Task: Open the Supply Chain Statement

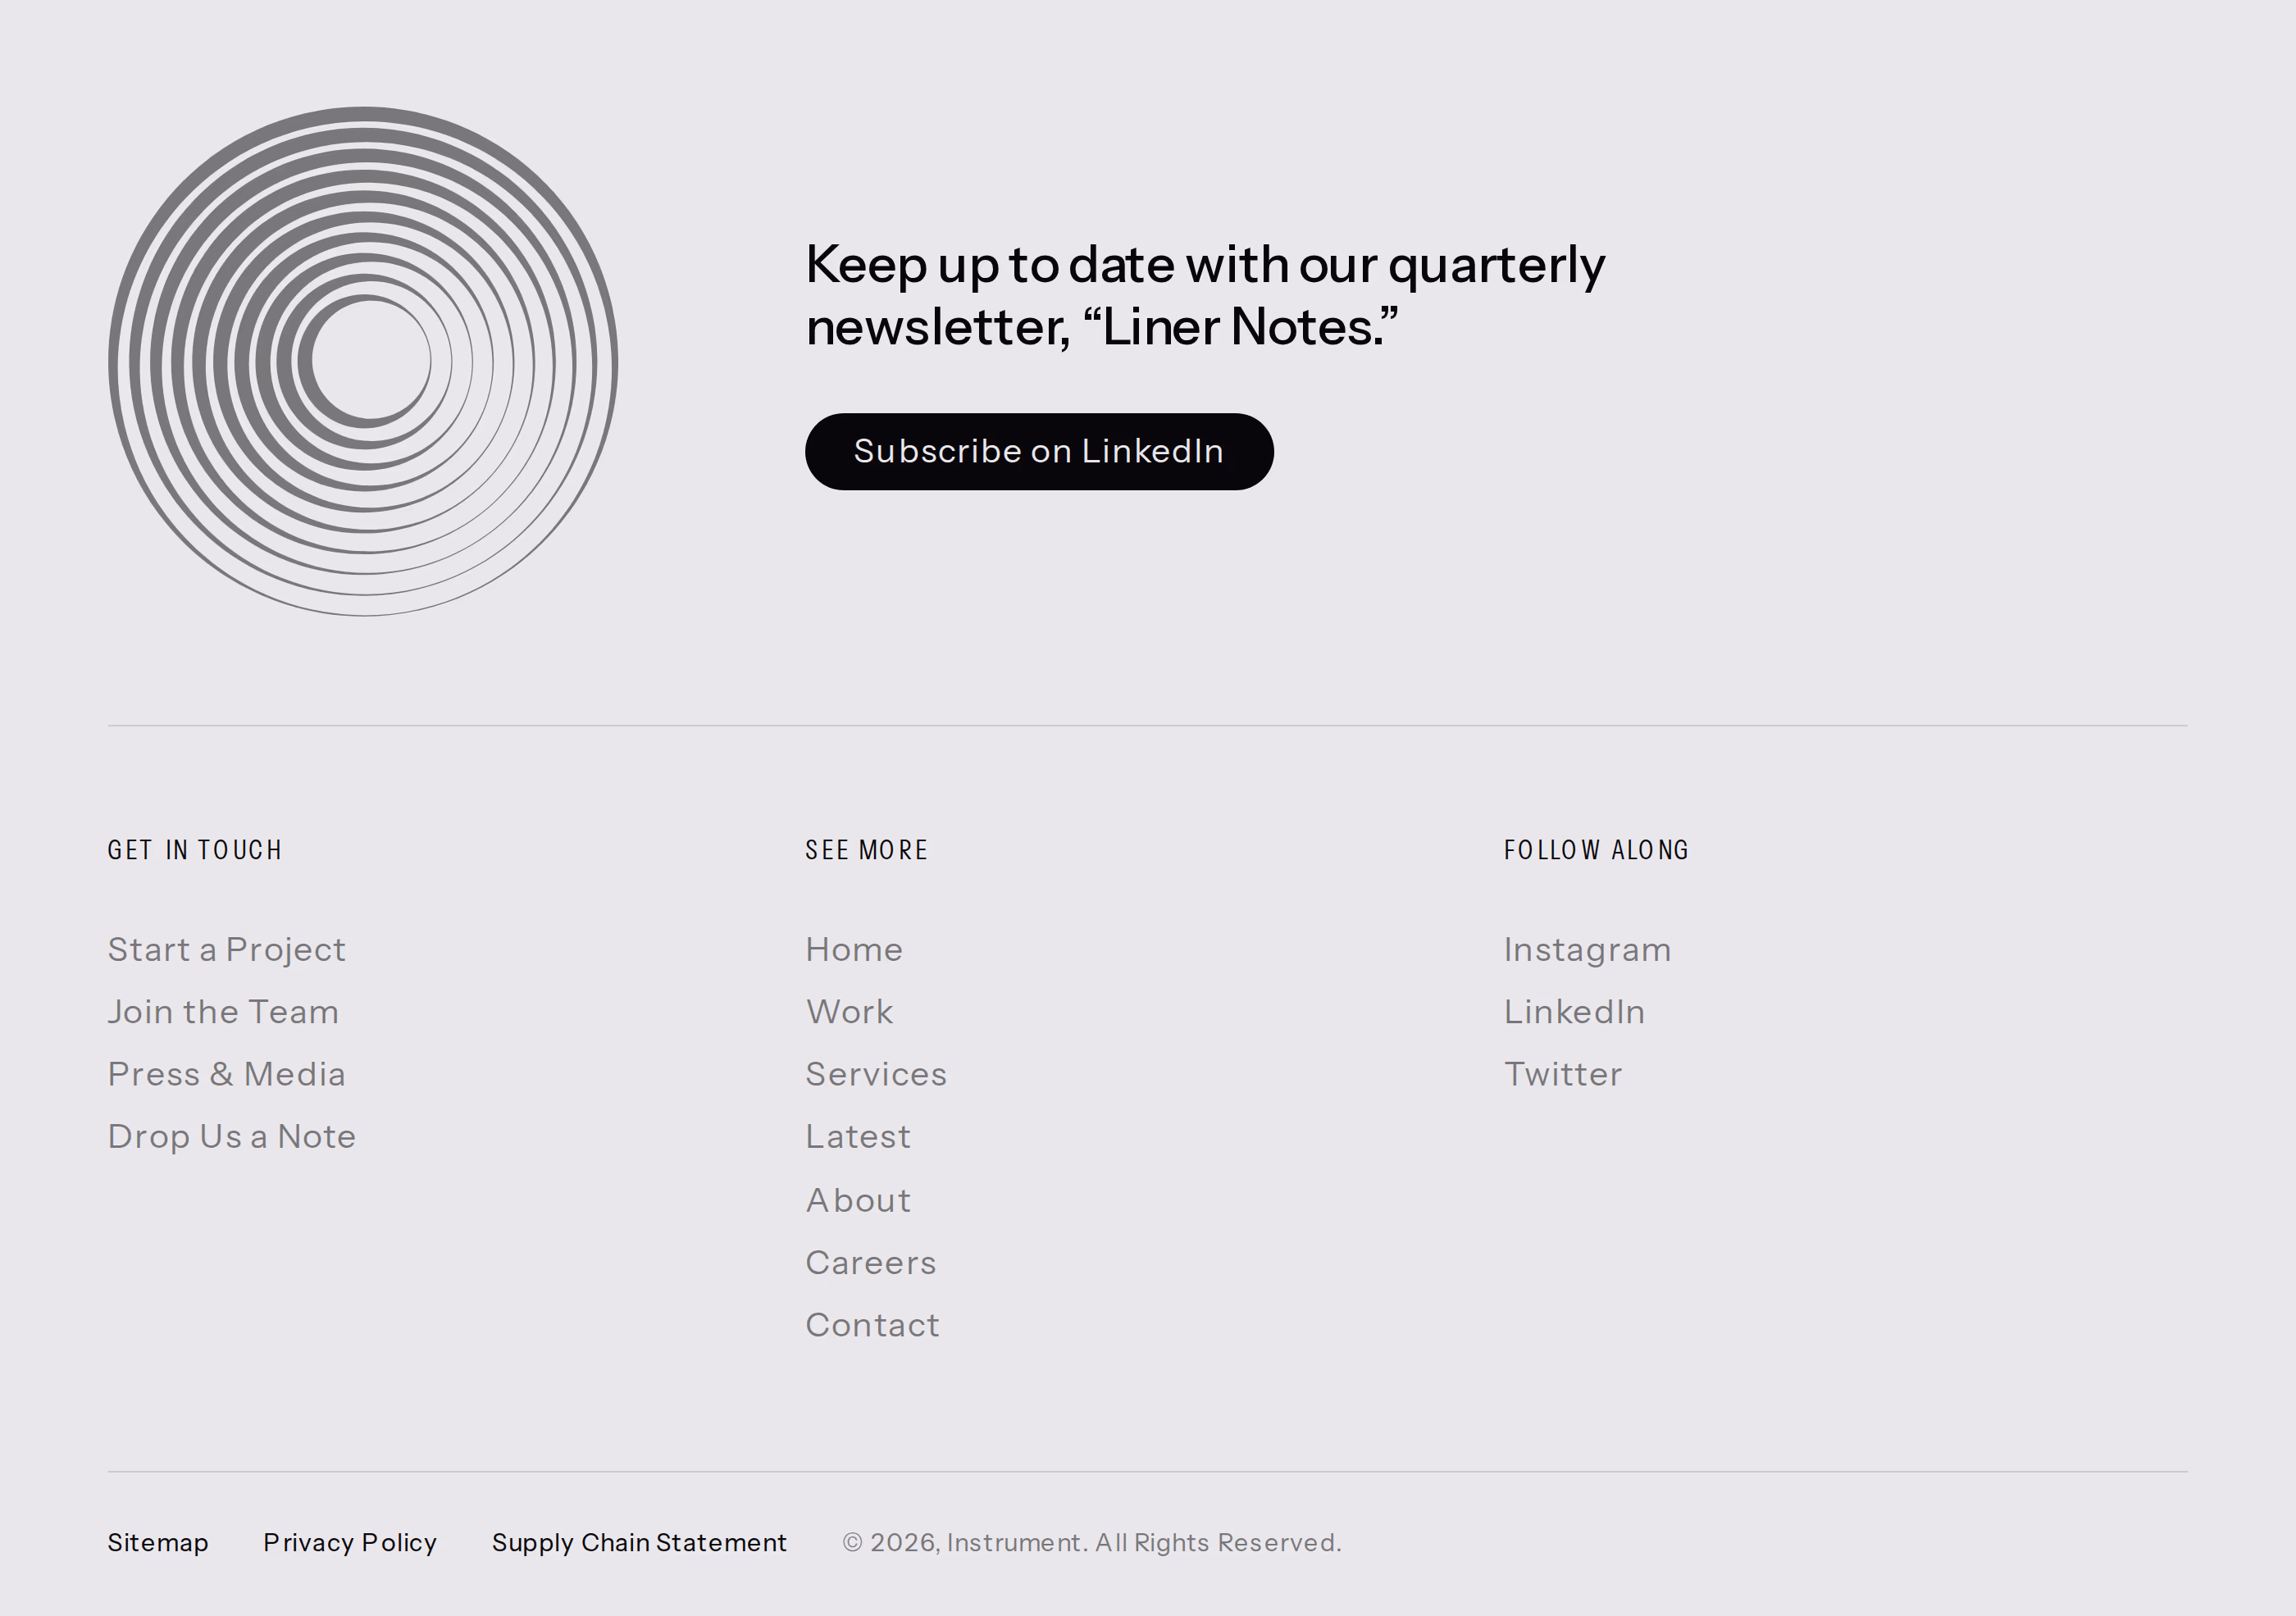Action: [639, 1543]
